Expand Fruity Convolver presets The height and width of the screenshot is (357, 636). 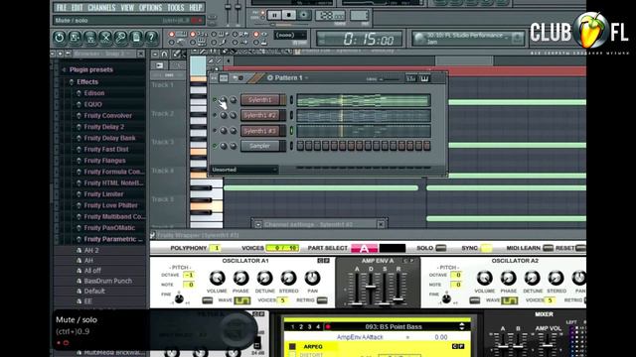tap(79, 116)
